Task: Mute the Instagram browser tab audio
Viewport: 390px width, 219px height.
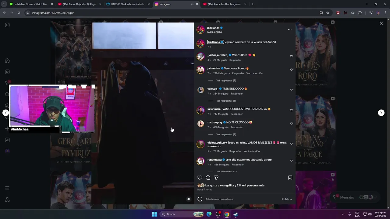Action: 192,4
